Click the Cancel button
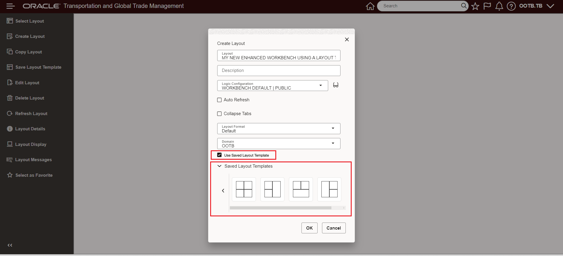 click(x=334, y=228)
